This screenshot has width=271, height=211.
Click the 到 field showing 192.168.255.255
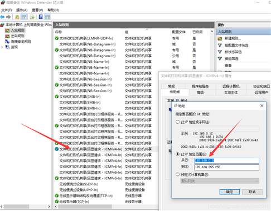226,167
